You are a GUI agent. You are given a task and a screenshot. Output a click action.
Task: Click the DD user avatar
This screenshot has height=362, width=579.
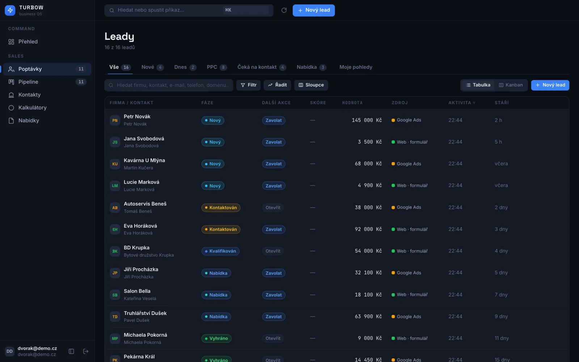click(x=10, y=351)
